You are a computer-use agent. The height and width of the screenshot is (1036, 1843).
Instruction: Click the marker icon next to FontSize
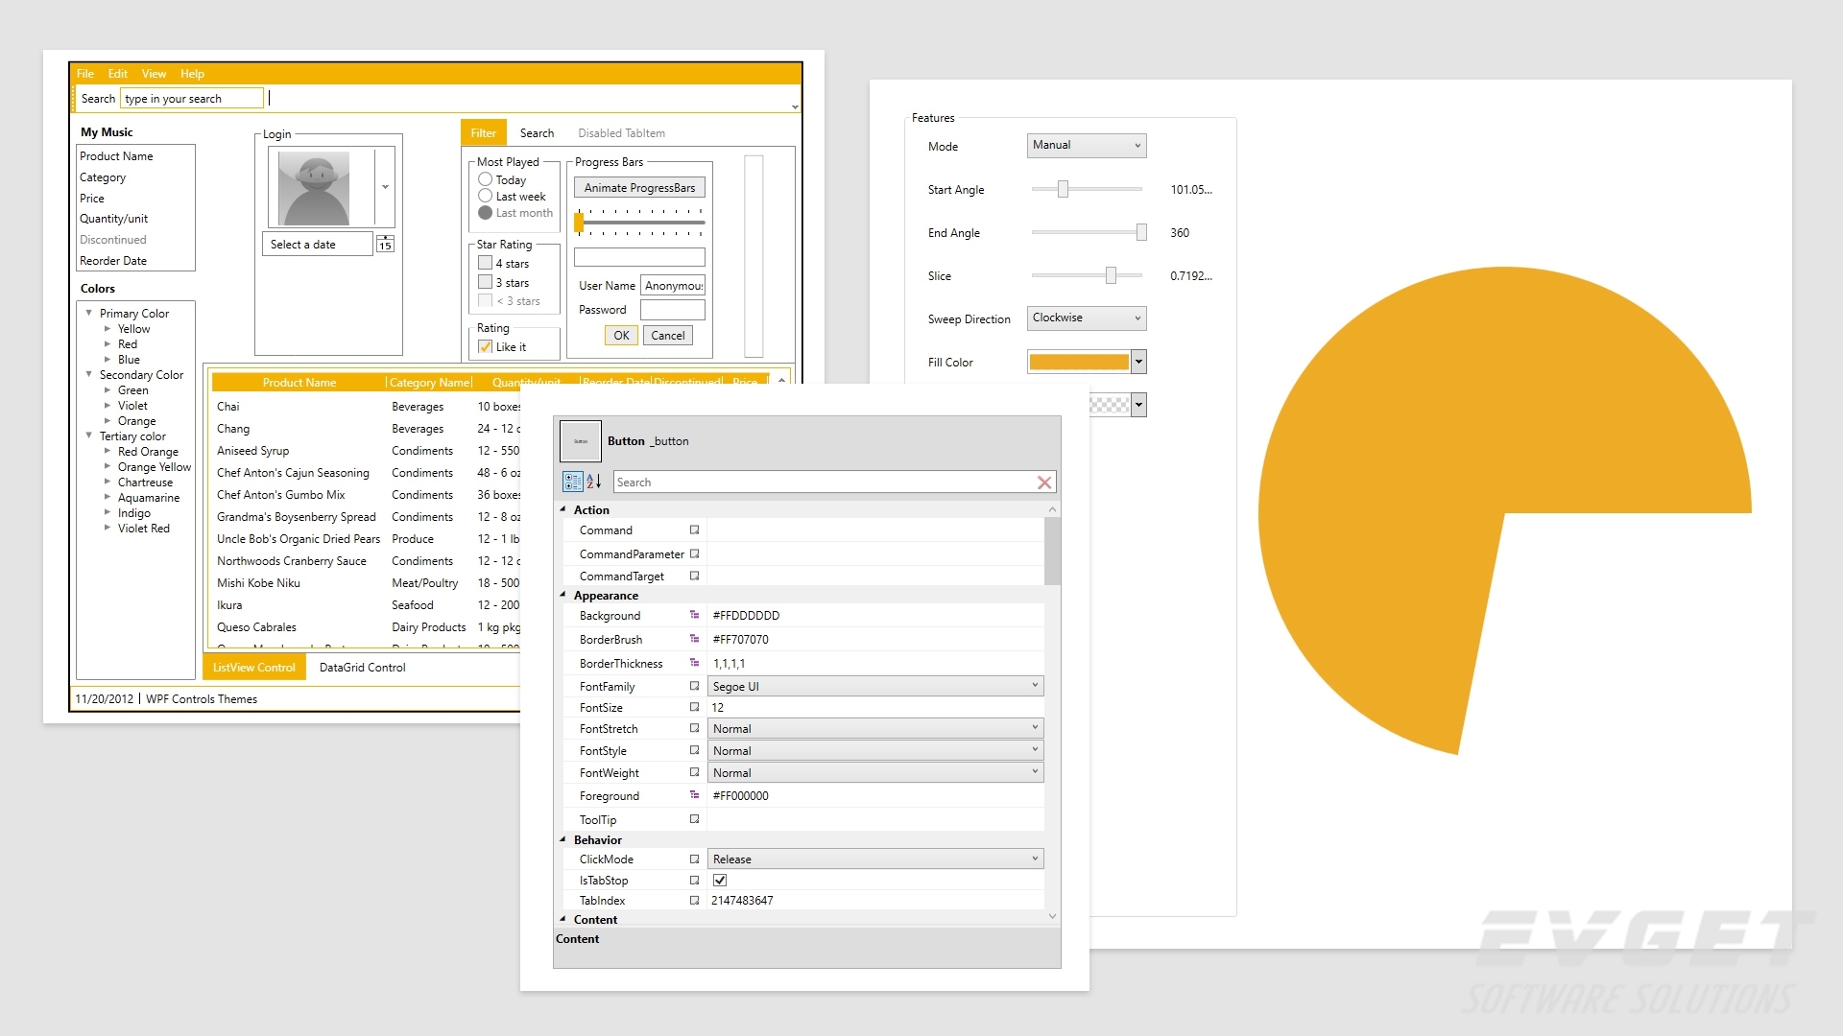point(694,707)
